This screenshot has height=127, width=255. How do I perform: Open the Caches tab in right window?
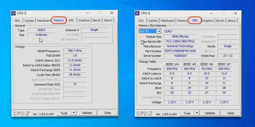pos(153,21)
